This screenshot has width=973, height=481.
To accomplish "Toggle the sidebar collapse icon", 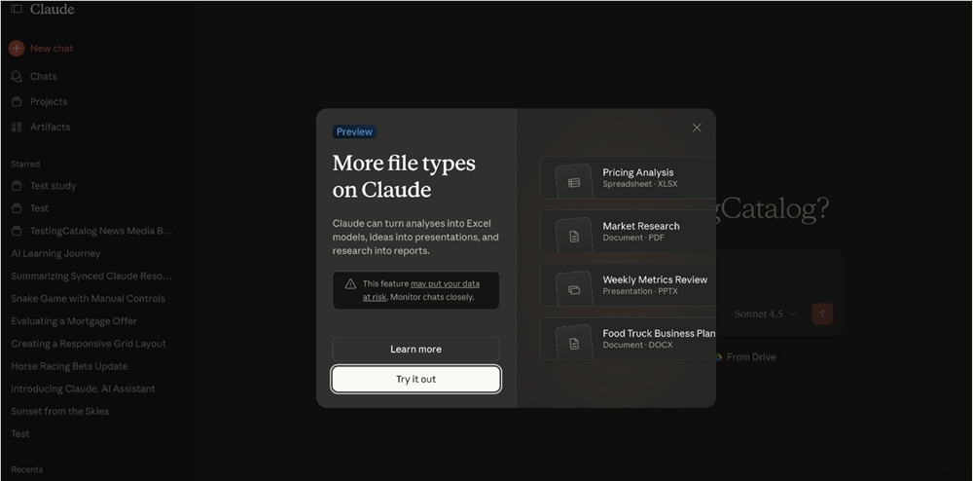I will click(17, 10).
